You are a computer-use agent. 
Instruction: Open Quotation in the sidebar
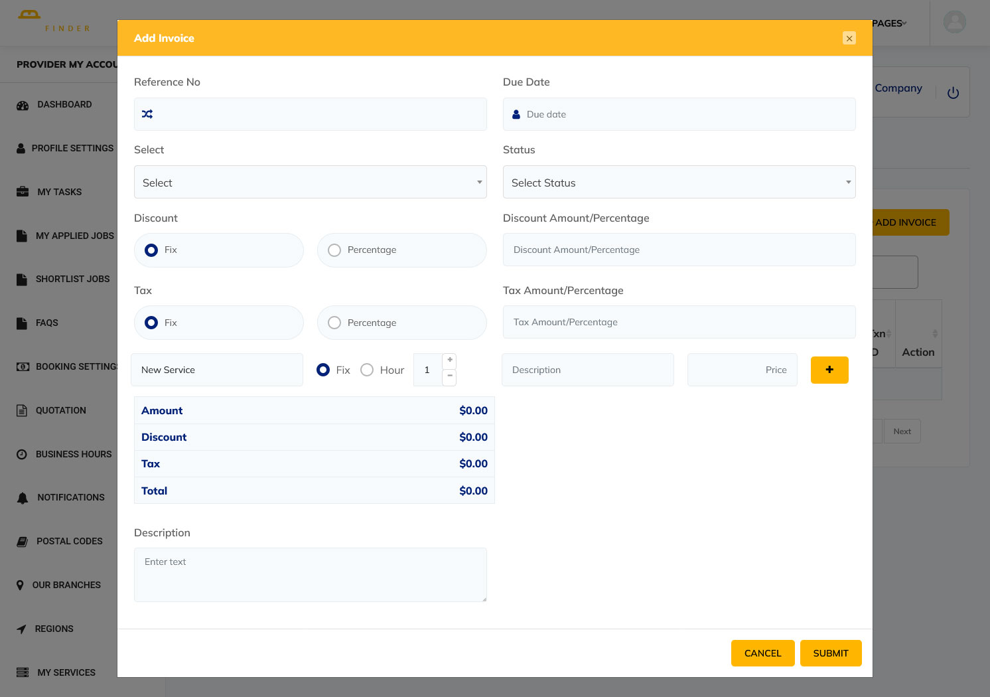click(60, 410)
